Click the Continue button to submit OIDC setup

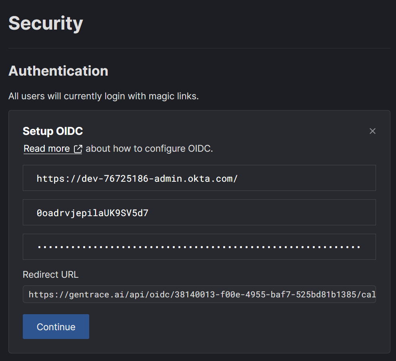(56, 327)
